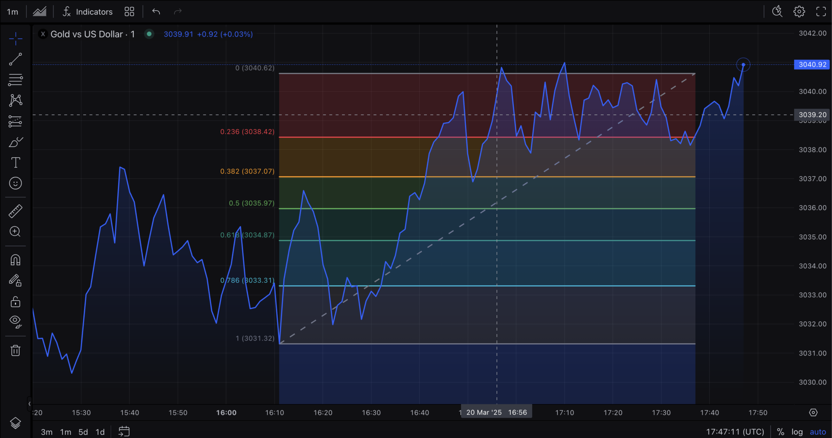Select the measure ruler tool
The height and width of the screenshot is (438, 832).
[x=15, y=210]
